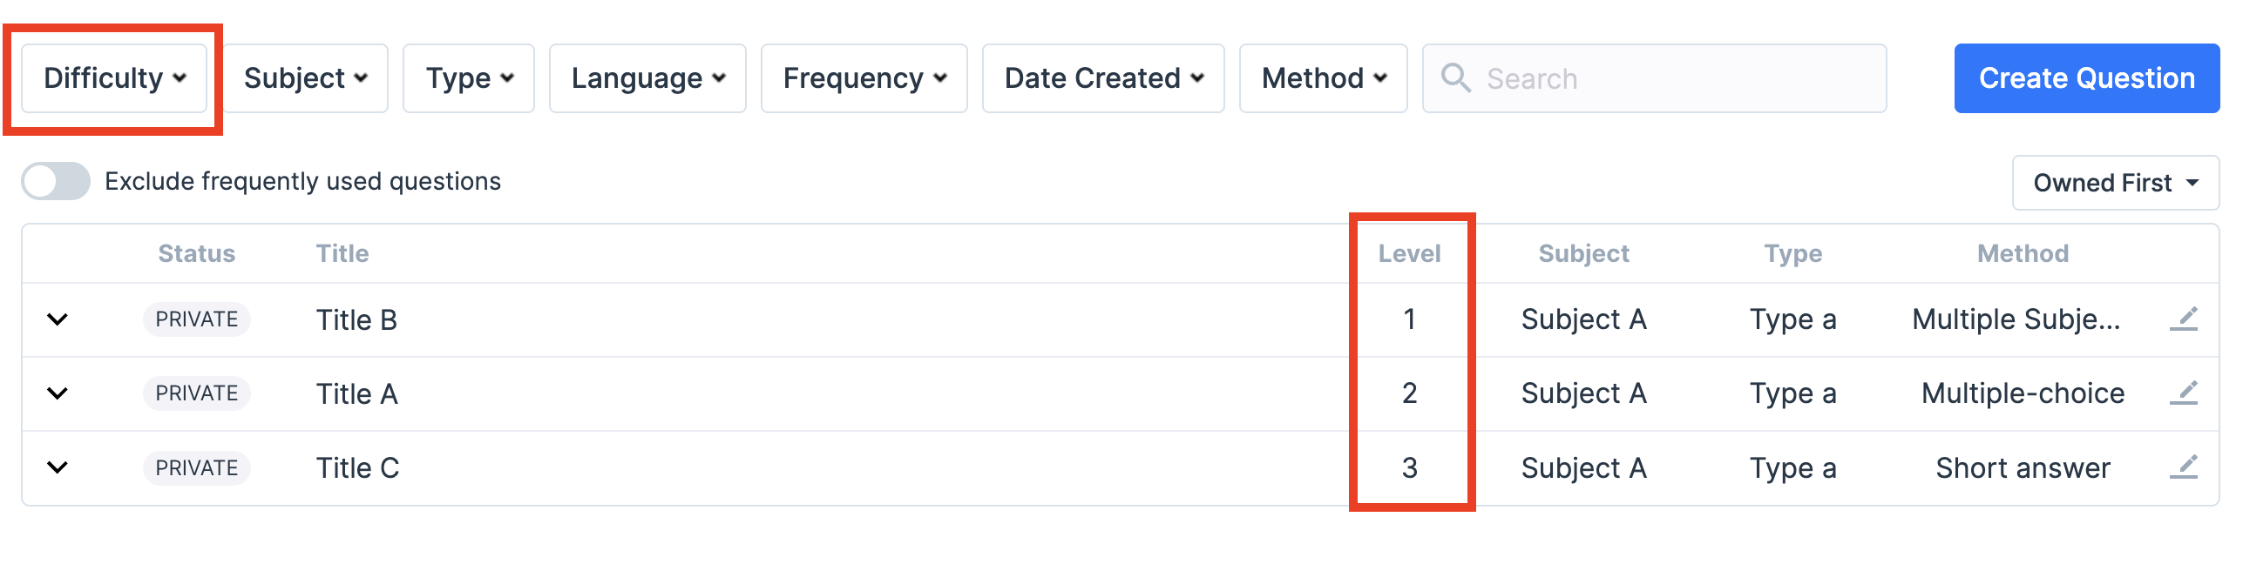Click into the Search input field

1673,78
